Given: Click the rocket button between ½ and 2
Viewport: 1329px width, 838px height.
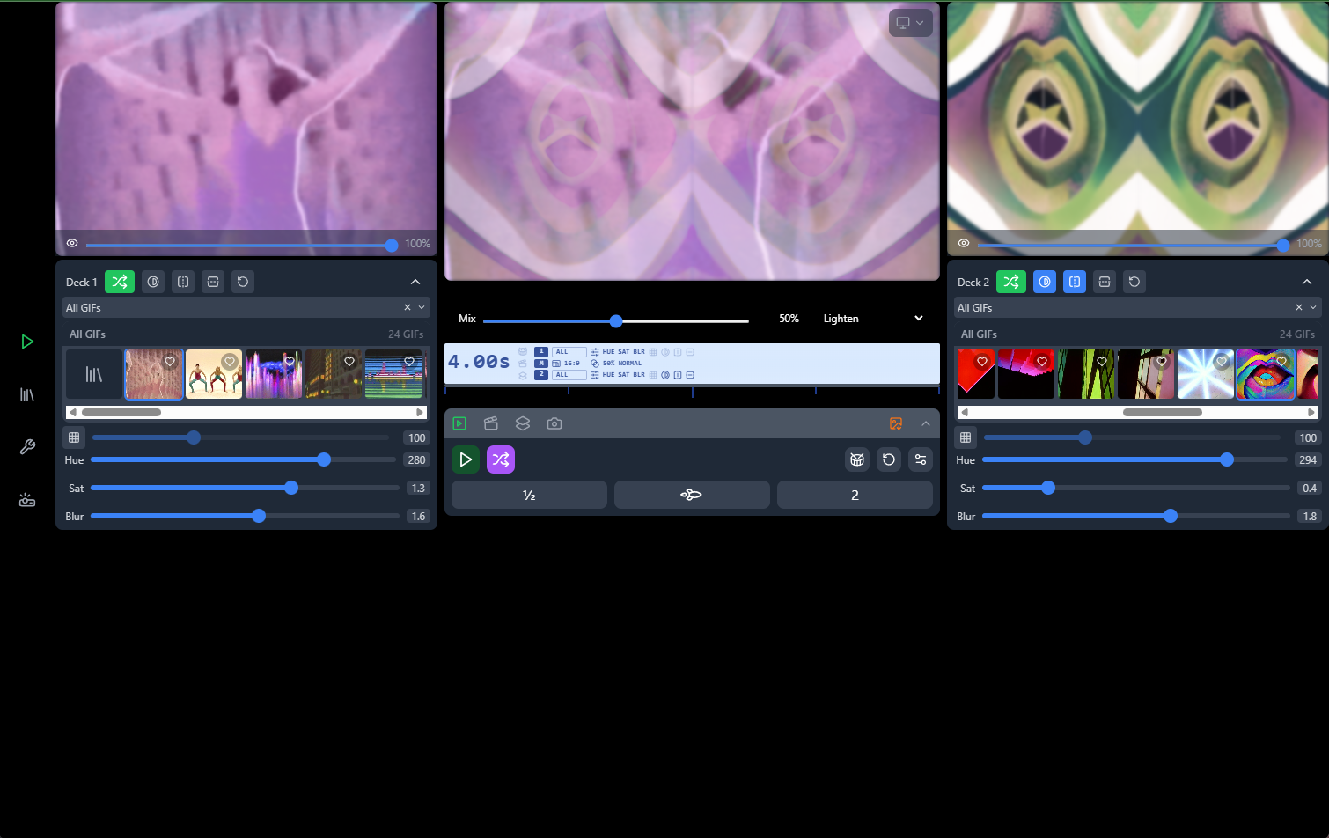Looking at the screenshot, I should pos(692,495).
